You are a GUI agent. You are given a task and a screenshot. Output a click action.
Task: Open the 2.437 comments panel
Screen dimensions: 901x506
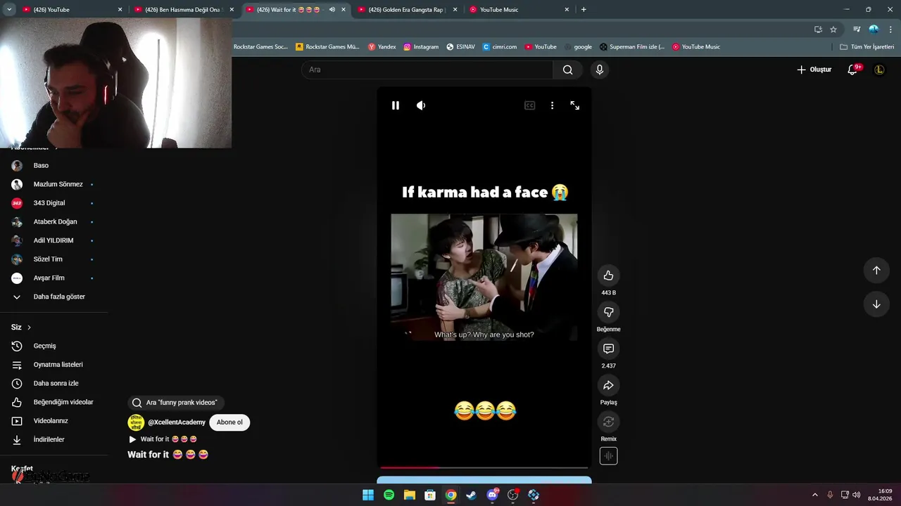point(608,349)
